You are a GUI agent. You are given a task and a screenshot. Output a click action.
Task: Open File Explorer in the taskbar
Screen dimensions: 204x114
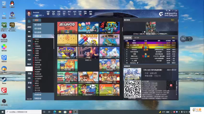pyautogui.click(x=60, y=112)
